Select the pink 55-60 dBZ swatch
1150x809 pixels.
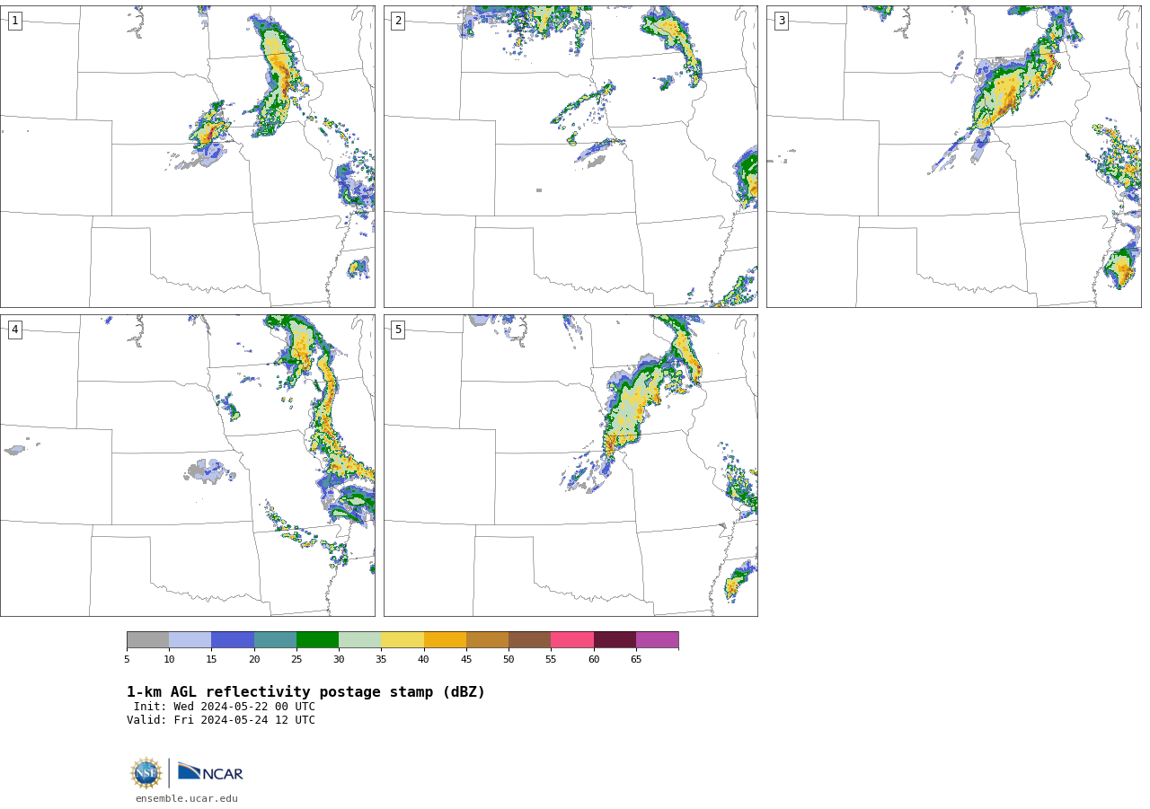click(x=572, y=640)
